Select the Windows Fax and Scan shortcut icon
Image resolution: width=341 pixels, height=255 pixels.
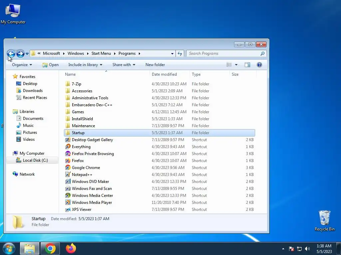point(68,189)
